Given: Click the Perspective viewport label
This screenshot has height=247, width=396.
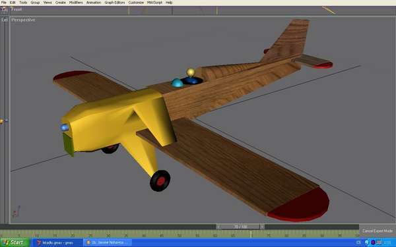Looking at the screenshot, I should [23, 20].
